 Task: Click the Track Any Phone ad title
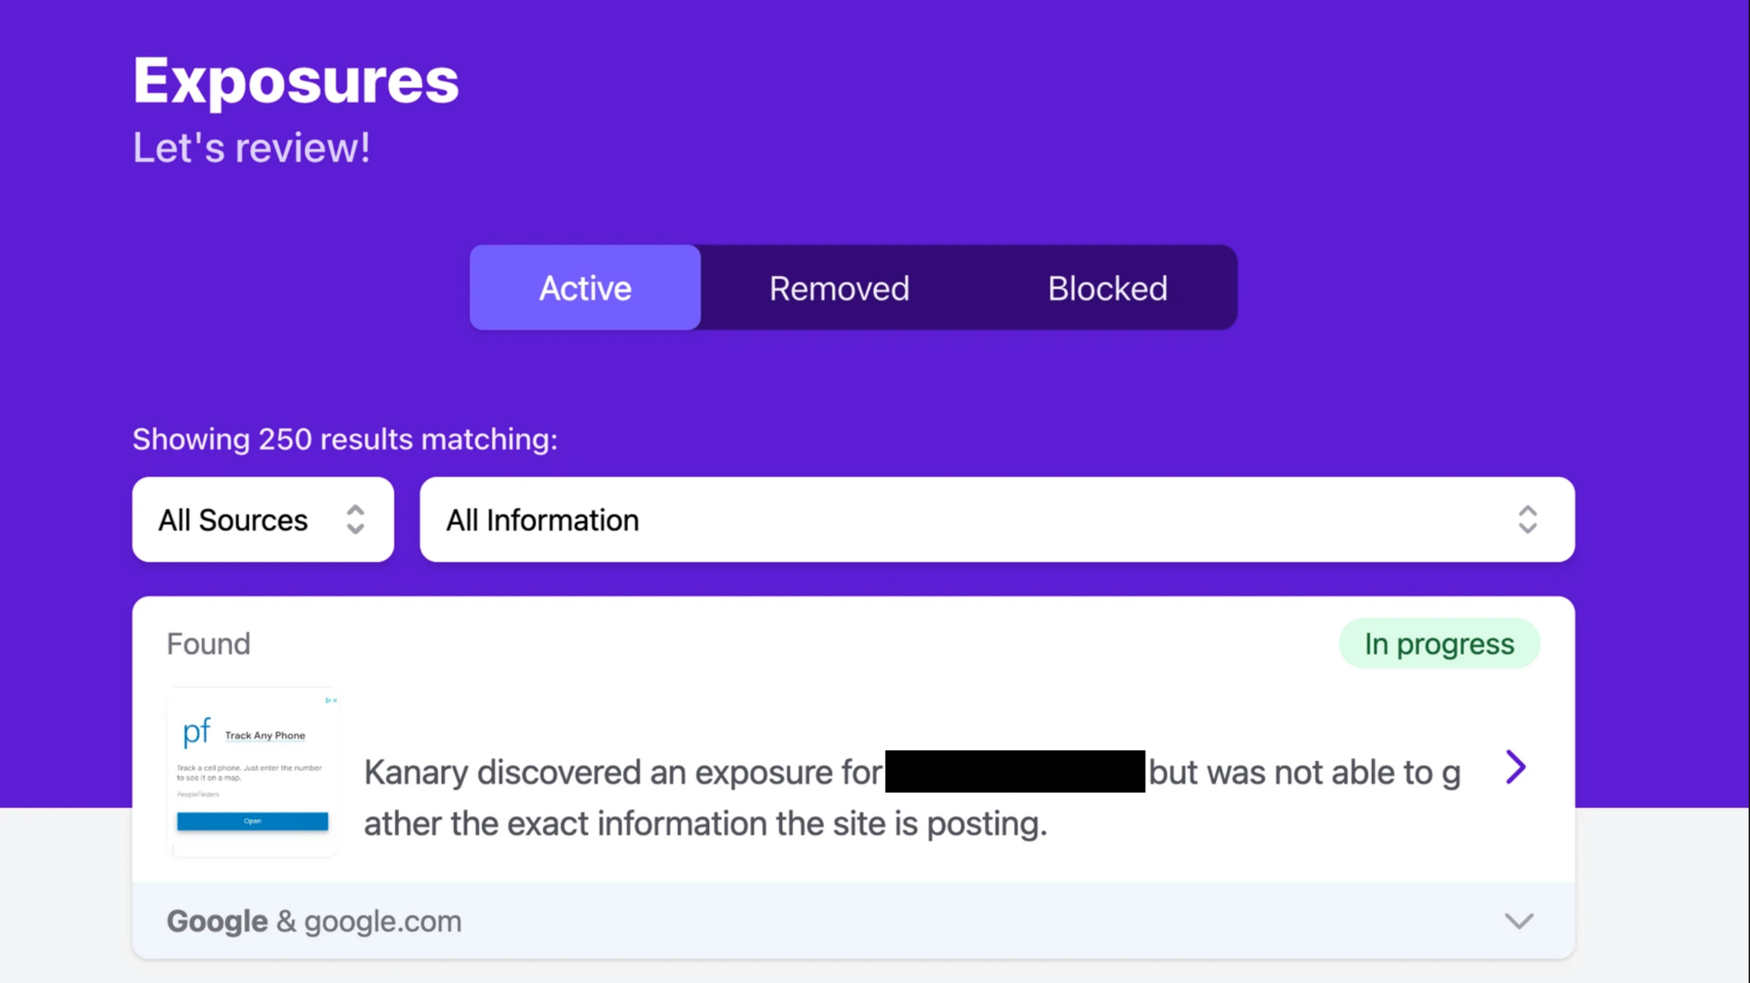(265, 736)
